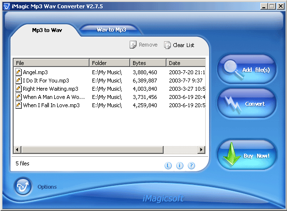Image resolution: width=287 pixels, height=211 pixels.
Task: Sort by the File column header
Action: (51, 63)
